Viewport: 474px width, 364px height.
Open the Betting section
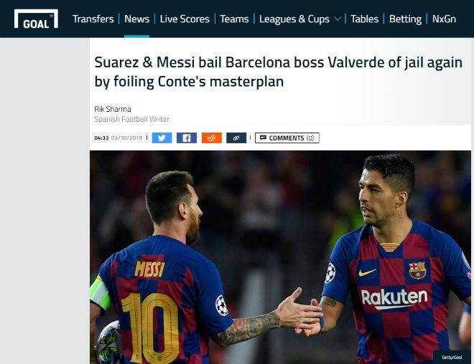405,19
